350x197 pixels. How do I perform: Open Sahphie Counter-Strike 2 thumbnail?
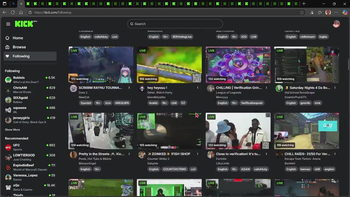pos(169,131)
